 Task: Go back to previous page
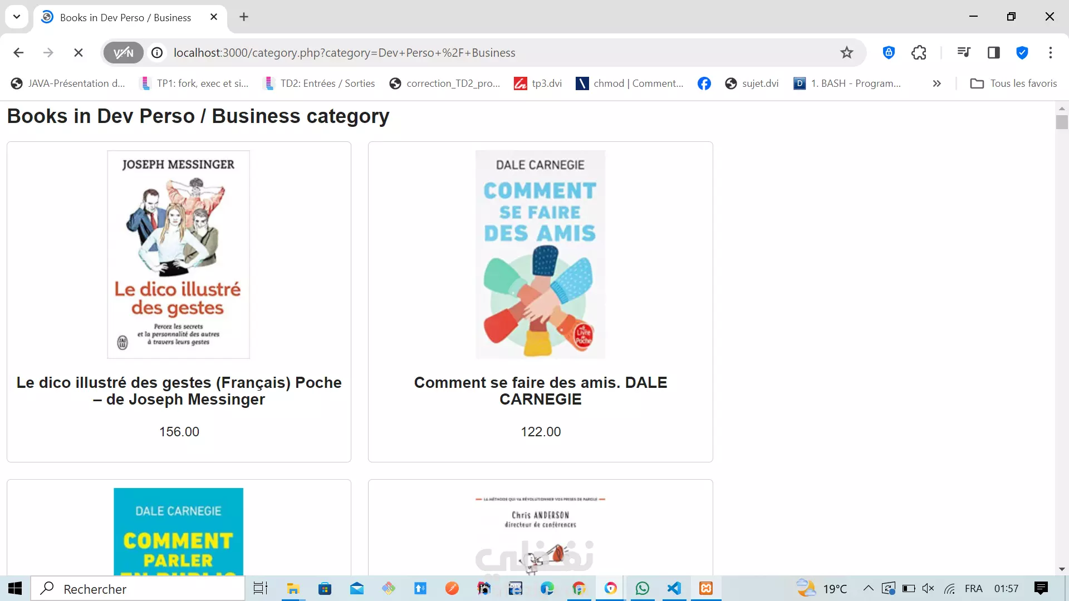[x=18, y=53]
